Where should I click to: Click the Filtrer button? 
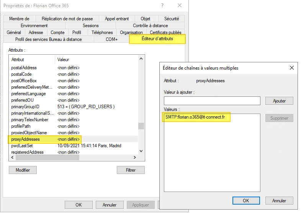click(131, 170)
